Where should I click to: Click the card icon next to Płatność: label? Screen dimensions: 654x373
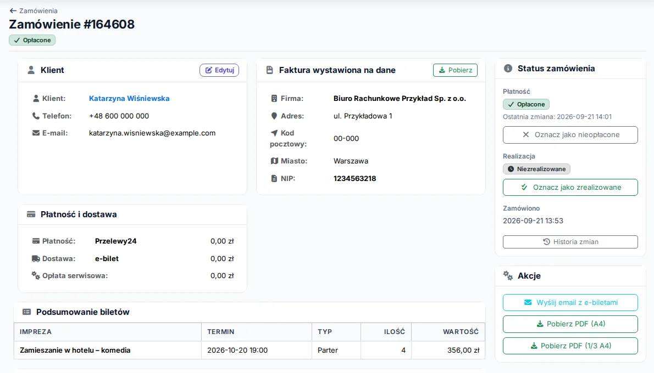pos(36,241)
